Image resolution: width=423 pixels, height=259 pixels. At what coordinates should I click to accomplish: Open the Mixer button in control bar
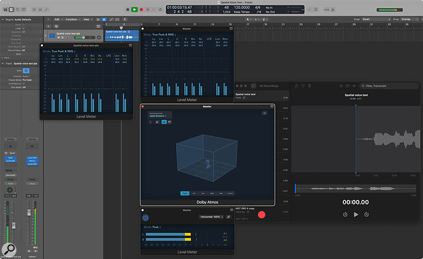40,10
